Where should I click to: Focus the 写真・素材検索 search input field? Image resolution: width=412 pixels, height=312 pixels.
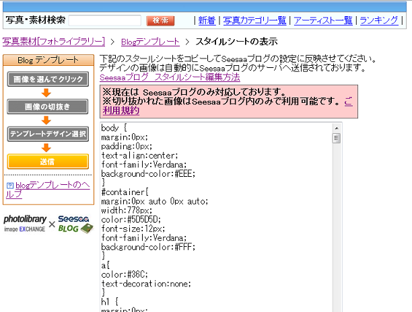(104, 21)
